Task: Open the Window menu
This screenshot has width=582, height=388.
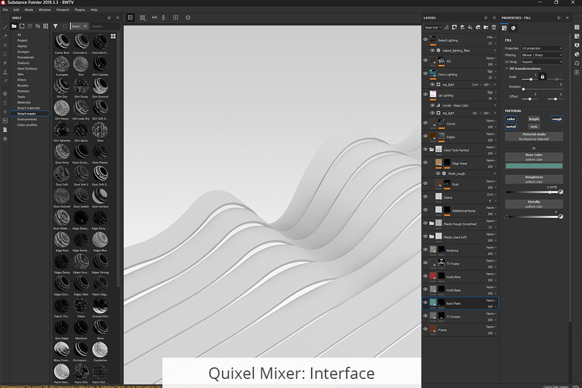Action: 44,10
